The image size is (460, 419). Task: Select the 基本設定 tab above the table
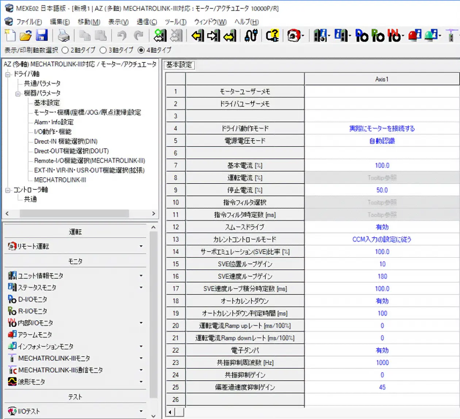179,65
